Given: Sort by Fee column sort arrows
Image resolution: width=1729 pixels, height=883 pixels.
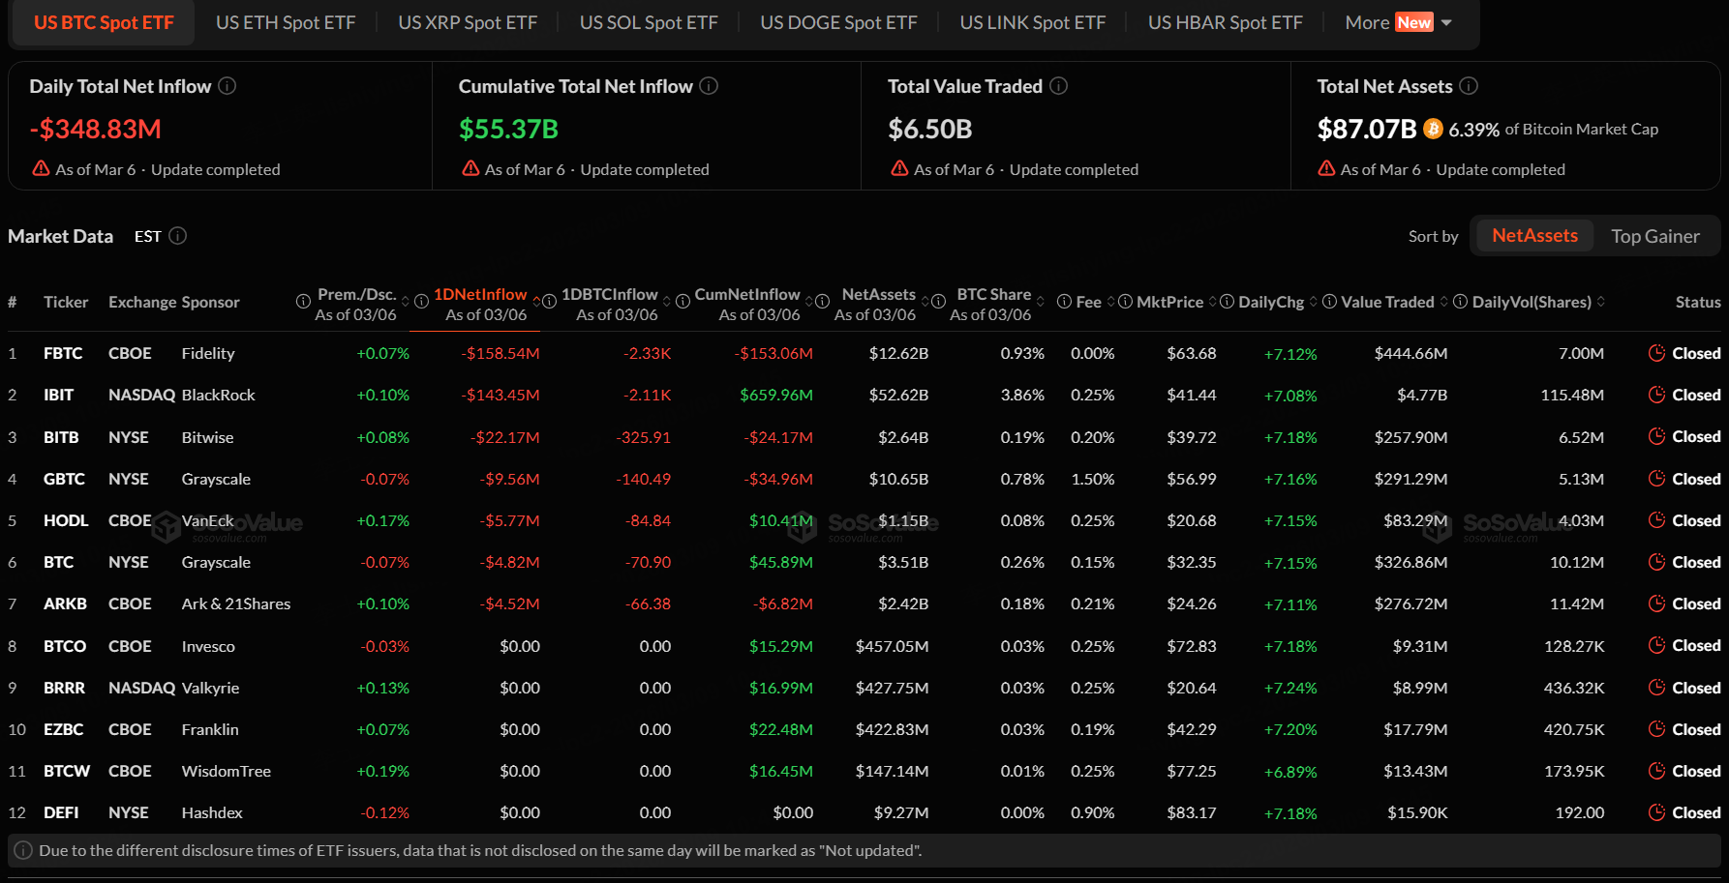Looking at the screenshot, I should tap(1110, 302).
